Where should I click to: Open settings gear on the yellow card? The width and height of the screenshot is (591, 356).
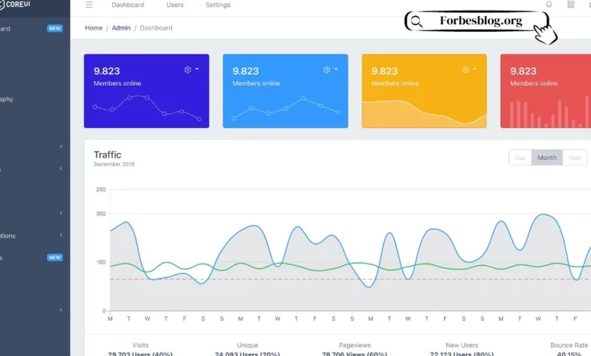click(x=465, y=70)
